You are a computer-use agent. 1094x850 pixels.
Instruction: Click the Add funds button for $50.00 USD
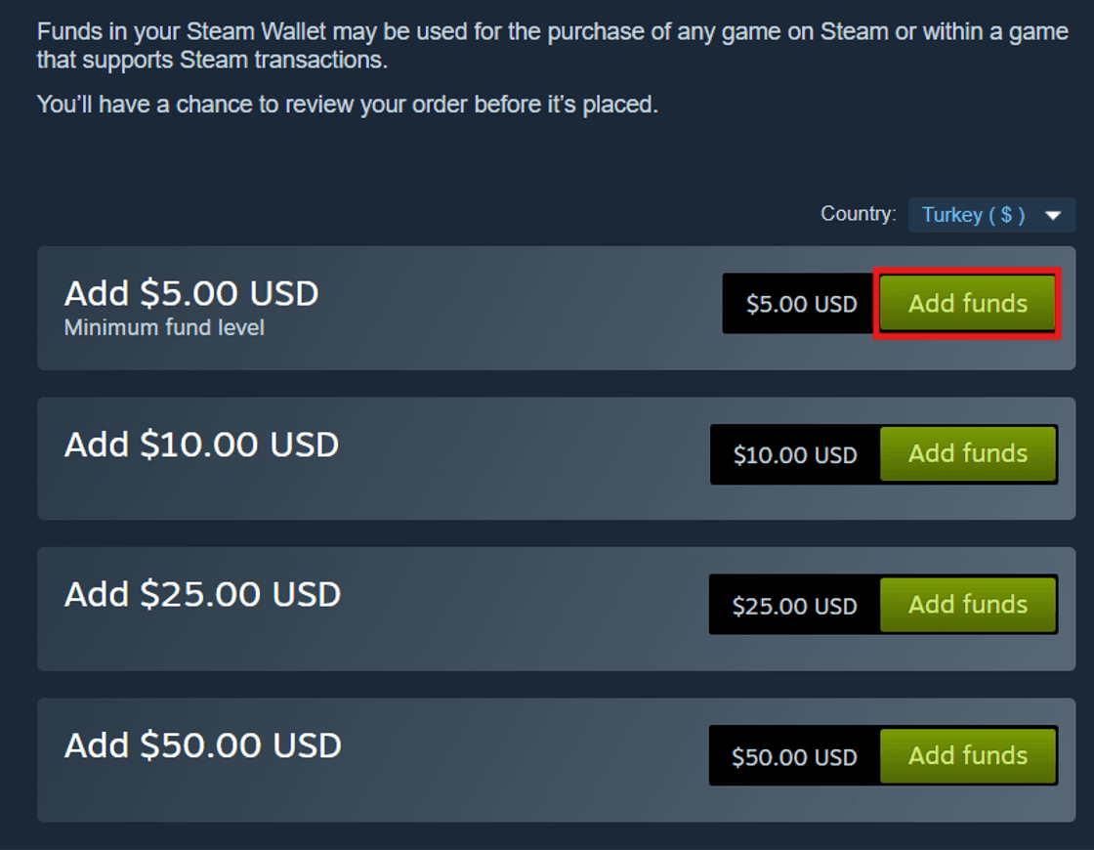coord(968,755)
